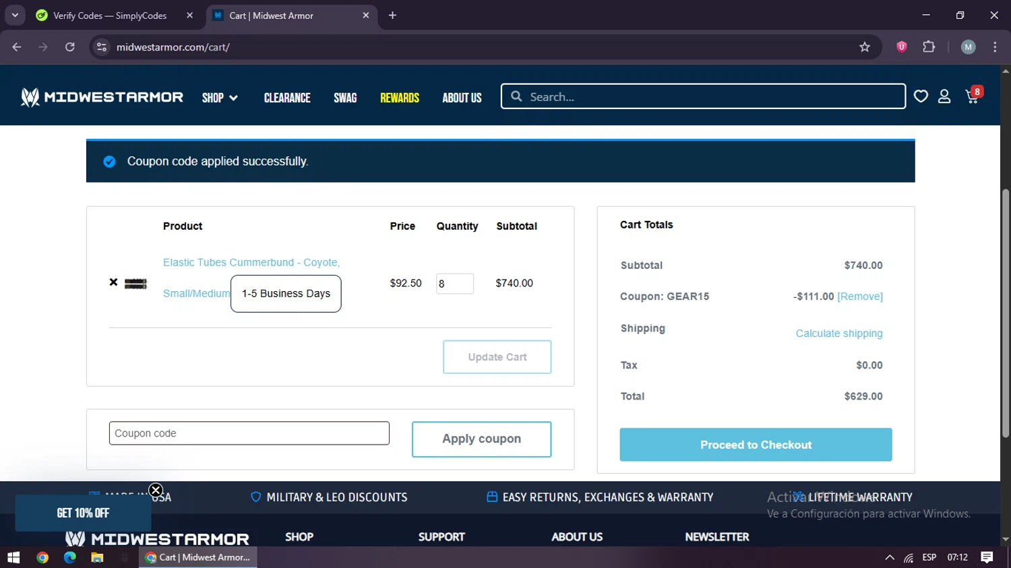Open the Windows notification center
This screenshot has width=1011, height=568.
(x=987, y=557)
